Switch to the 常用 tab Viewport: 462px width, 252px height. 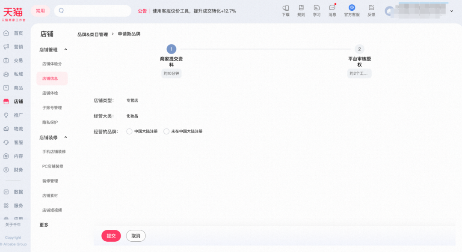pyautogui.click(x=40, y=11)
